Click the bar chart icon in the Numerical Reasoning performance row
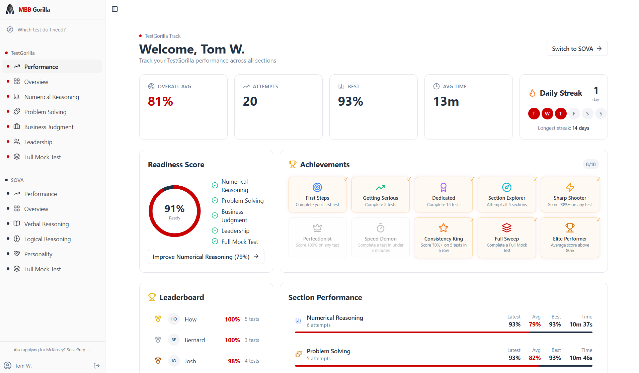Screen dimensions: 639x373 click(298, 320)
